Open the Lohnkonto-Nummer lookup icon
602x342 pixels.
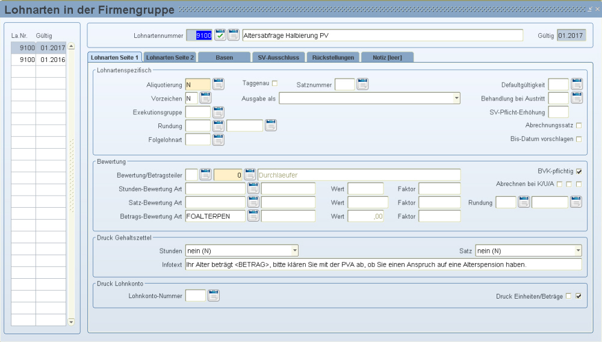214,296
